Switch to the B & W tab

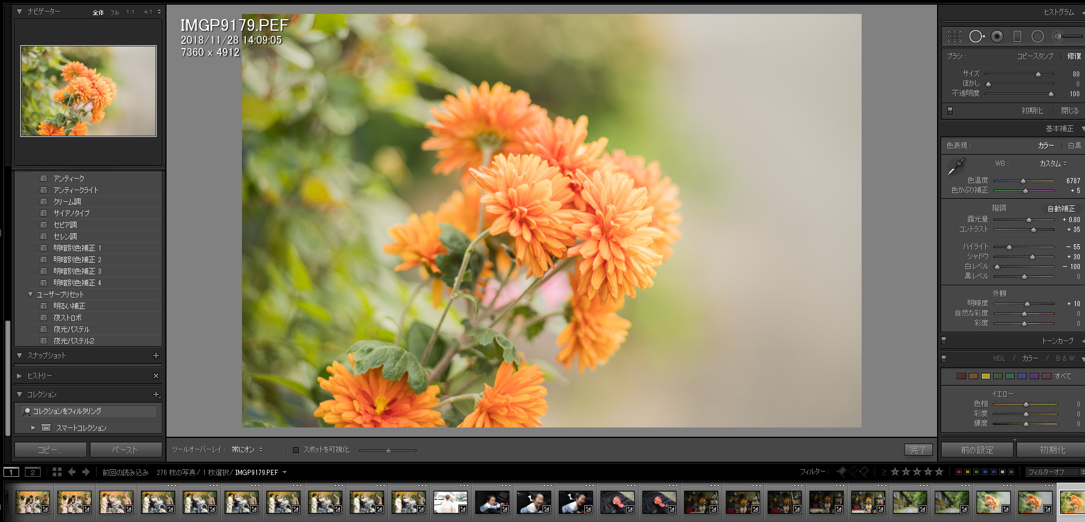1065,358
